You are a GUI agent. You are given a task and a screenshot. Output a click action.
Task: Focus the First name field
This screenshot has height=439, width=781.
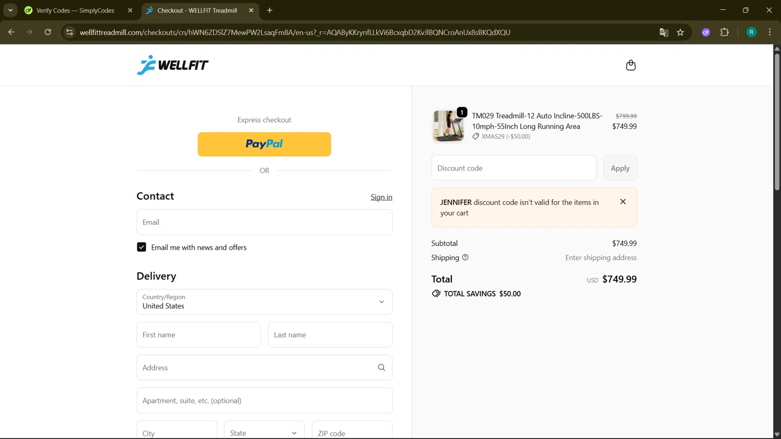[198, 334]
